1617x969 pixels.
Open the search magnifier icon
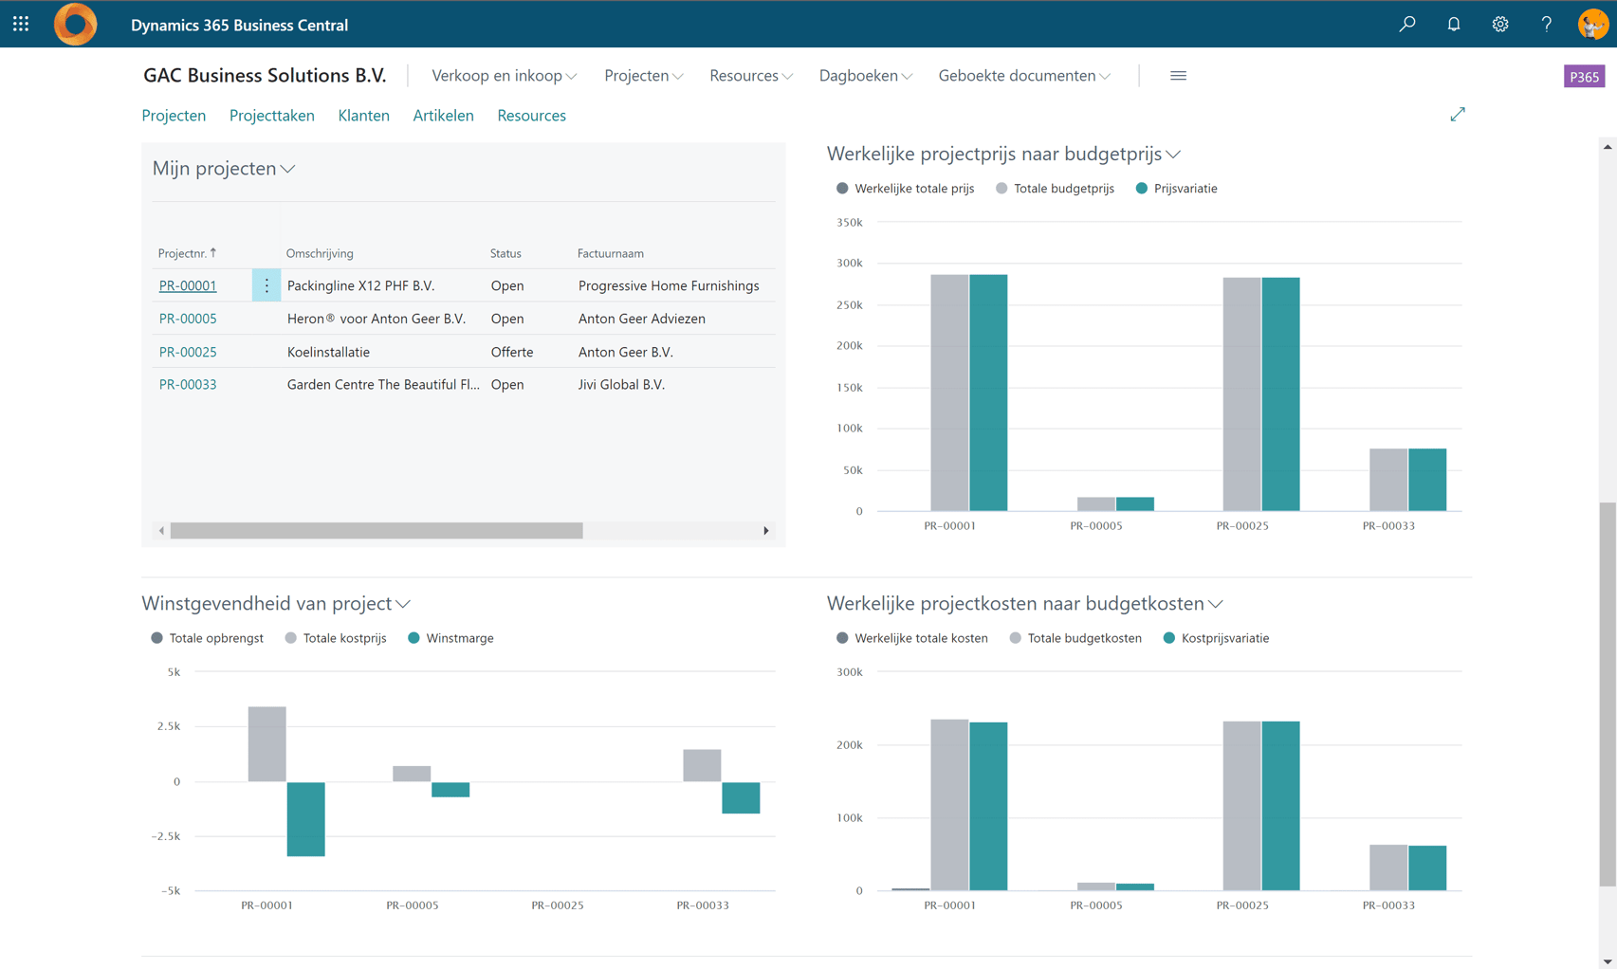tap(1407, 25)
